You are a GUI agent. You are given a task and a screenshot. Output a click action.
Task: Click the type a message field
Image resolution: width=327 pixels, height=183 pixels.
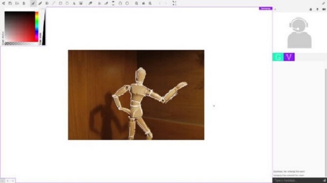pos(294,180)
